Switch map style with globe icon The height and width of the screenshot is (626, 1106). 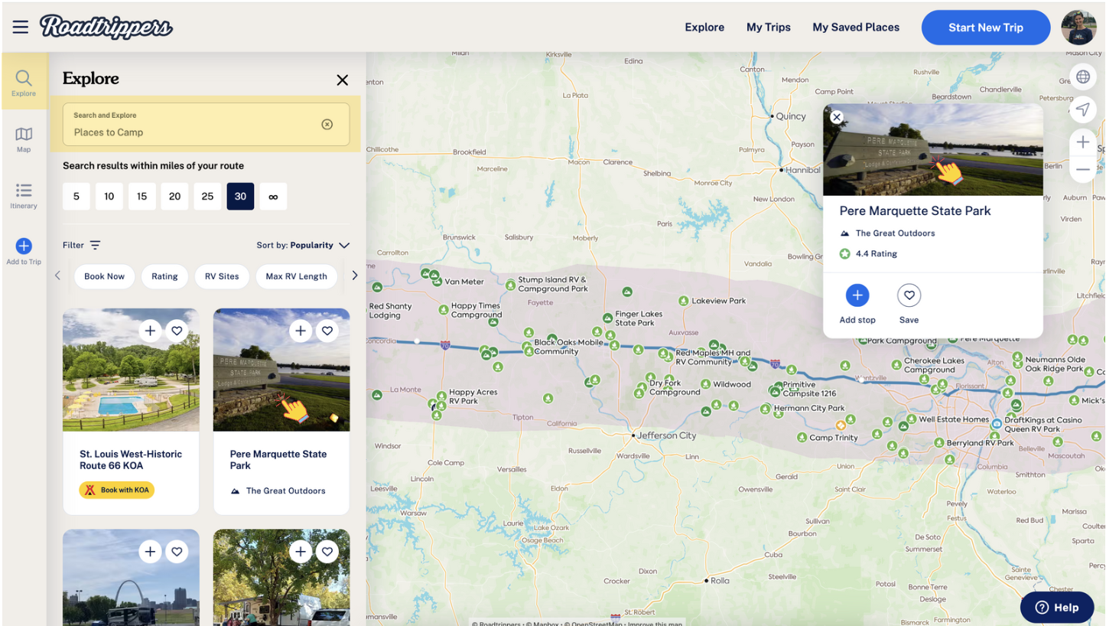click(x=1082, y=77)
